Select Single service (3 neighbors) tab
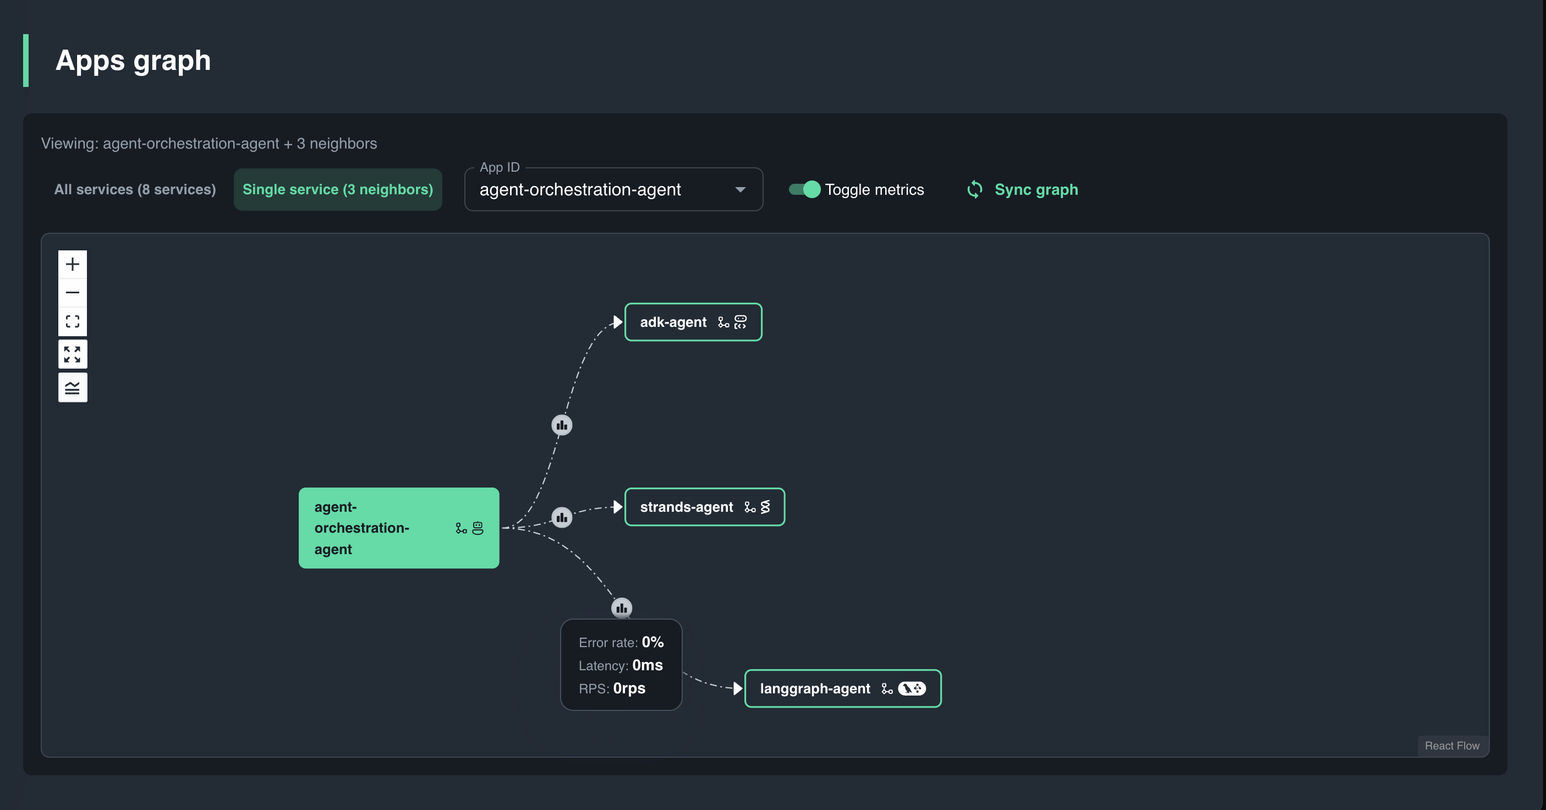The image size is (1546, 810). (x=338, y=190)
